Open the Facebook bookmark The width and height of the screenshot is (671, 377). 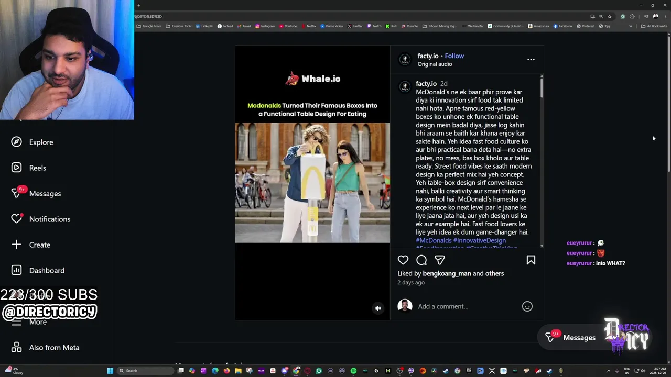tap(563, 26)
